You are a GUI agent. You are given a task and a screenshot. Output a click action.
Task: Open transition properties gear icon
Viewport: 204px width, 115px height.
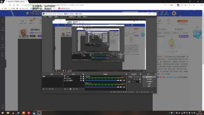(x=140, y=79)
